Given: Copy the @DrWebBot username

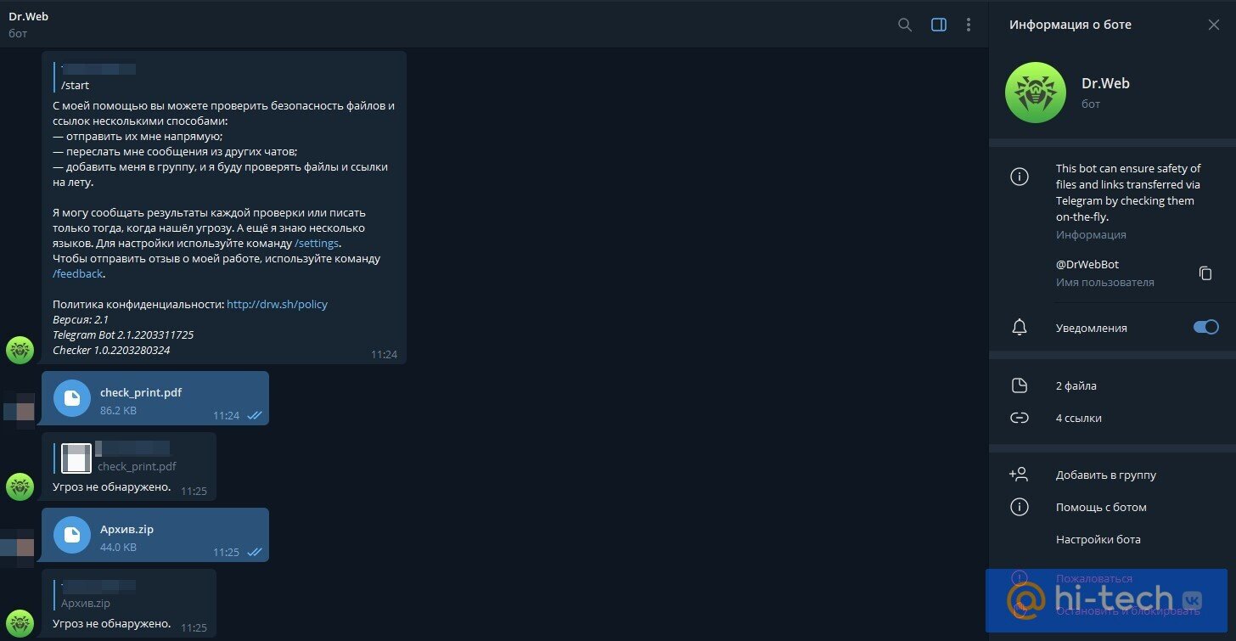Looking at the screenshot, I should pyautogui.click(x=1205, y=273).
